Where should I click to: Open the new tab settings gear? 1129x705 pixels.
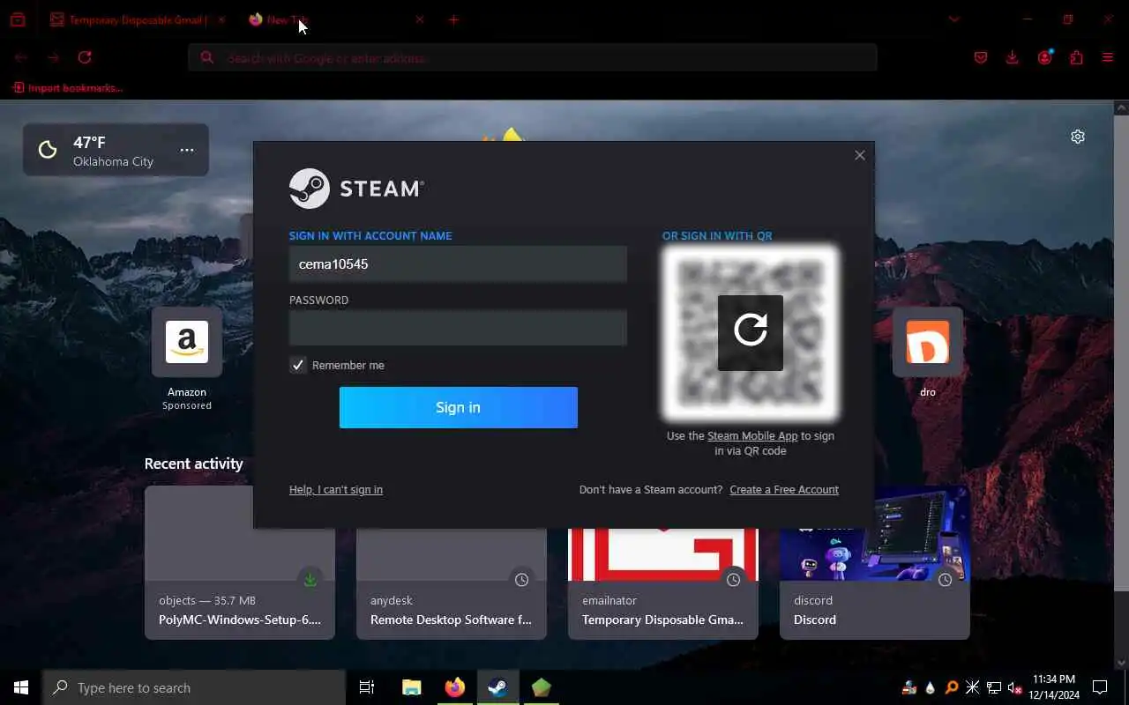coord(1078,137)
